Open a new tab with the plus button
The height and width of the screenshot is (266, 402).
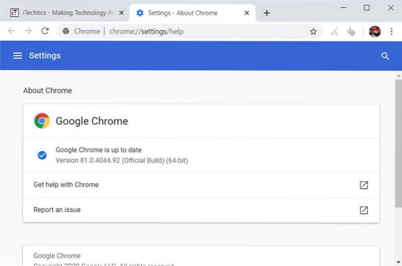point(267,13)
